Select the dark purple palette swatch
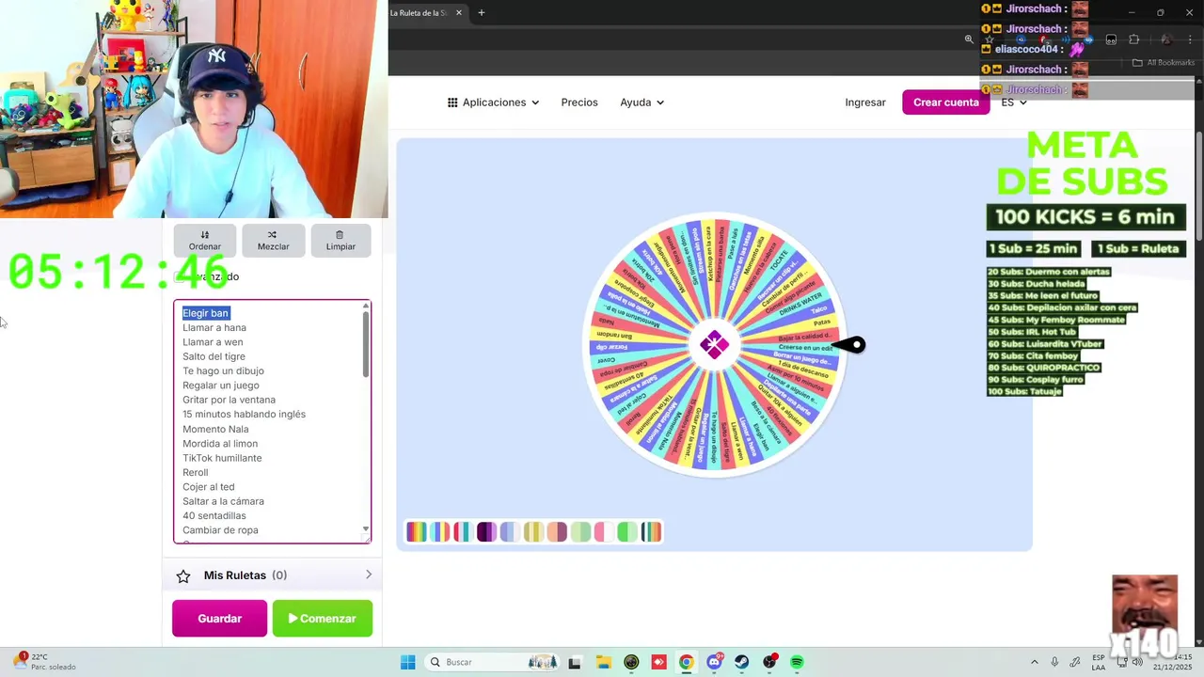Screen dimensions: 1204x677 pos(486,532)
